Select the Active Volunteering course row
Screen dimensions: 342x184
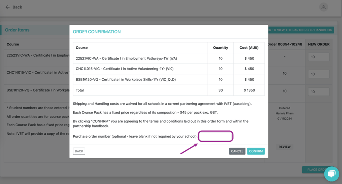pyautogui.click(x=169, y=69)
